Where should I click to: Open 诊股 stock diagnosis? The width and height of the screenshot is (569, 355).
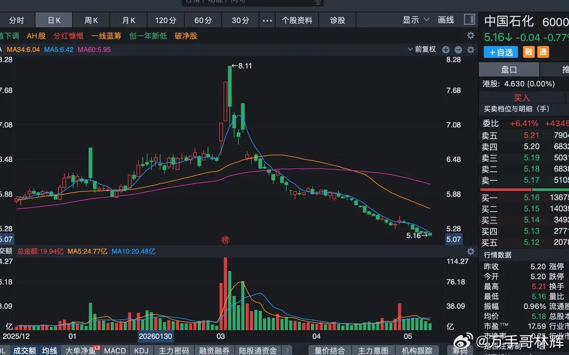point(337,20)
